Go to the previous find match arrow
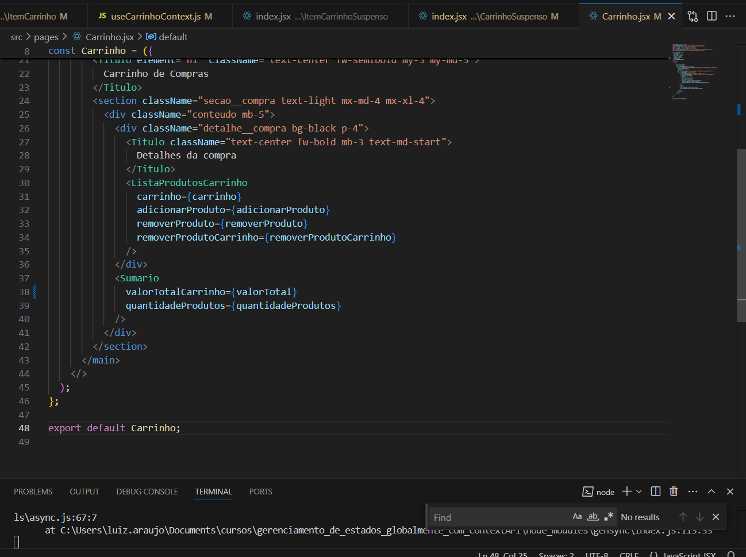 [683, 517]
